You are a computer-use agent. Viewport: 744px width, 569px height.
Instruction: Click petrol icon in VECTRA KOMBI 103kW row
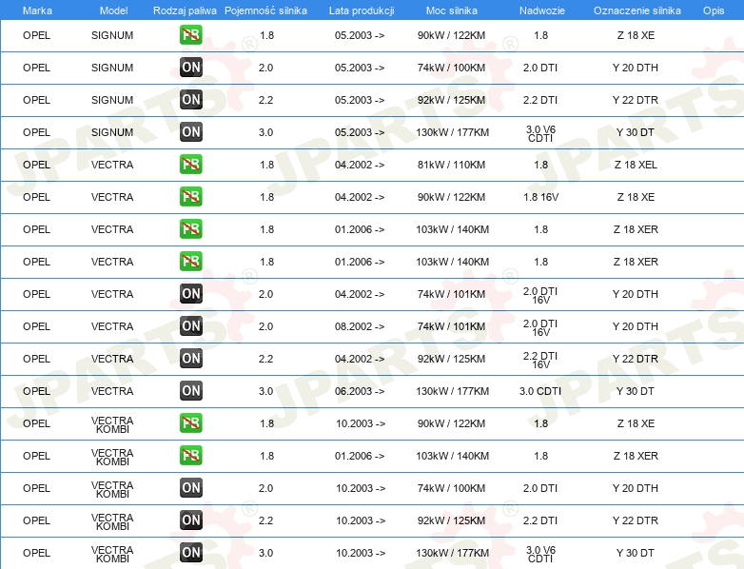pyautogui.click(x=190, y=456)
